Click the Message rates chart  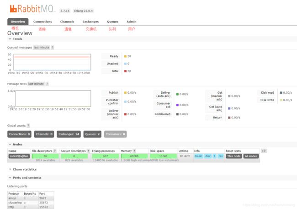coord(53,98)
